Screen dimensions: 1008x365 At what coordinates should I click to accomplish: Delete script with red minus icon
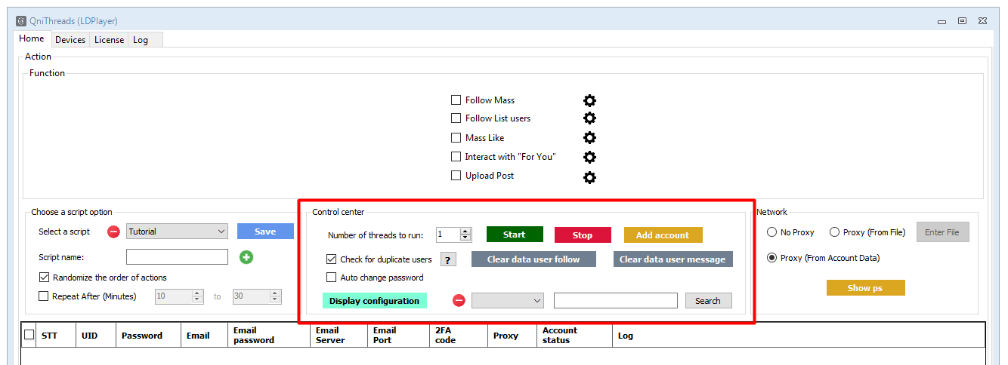tap(113, 232)
